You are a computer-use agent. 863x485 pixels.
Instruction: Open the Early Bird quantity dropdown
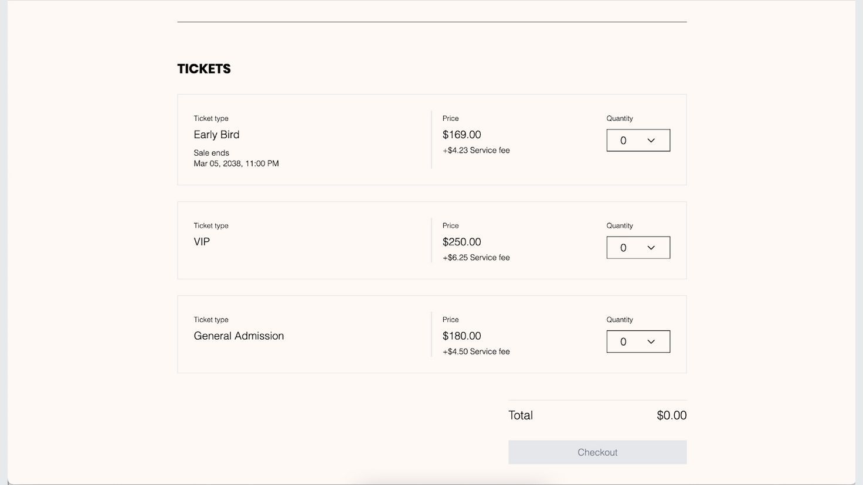coord(637,141)
